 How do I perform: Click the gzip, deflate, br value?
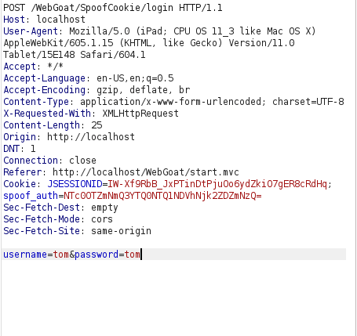pyautogui.click(x=143, y=90)
